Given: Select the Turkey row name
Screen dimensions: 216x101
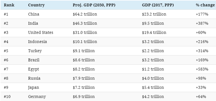Looking at the screenshot, I should point(35,51).
